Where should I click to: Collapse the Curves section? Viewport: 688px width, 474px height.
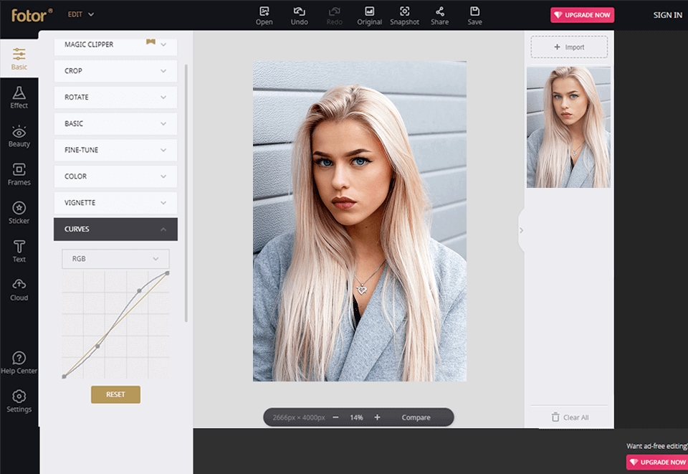tap(115, 229)
